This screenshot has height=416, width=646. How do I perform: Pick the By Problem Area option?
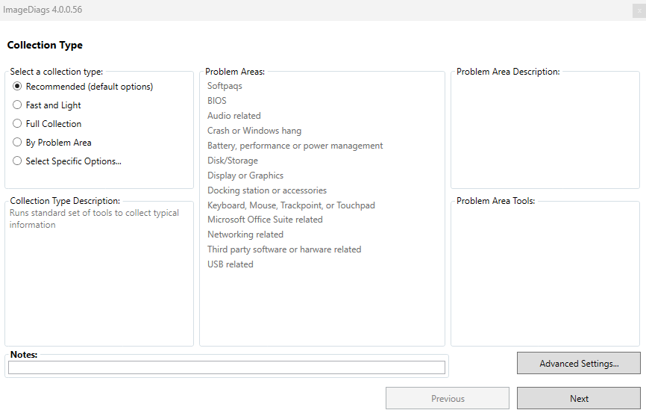[17, 143]
